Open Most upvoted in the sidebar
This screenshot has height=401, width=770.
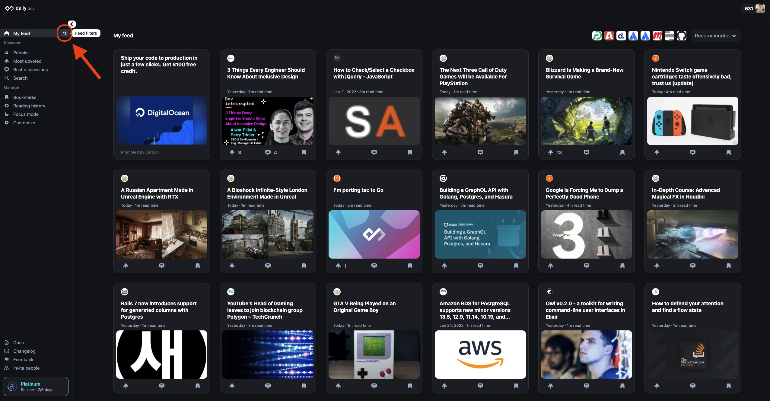coord(27,61)
